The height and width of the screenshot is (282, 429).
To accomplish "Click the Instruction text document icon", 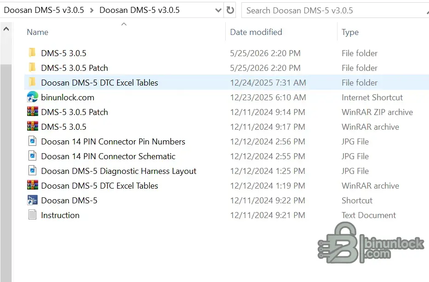I will [32, 215].
